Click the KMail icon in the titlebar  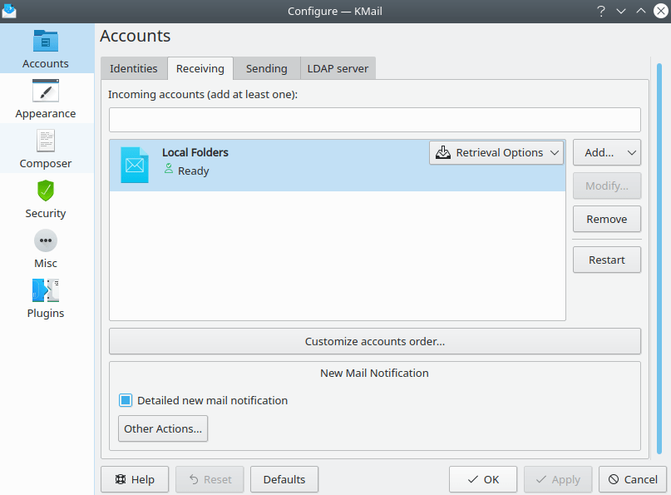[x=10, y=11]
